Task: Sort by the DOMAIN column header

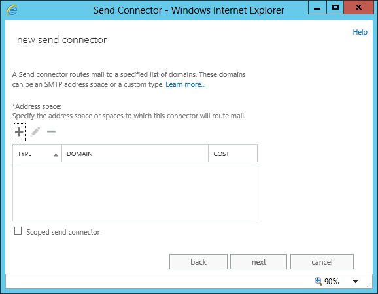Action: coord(135,154)
